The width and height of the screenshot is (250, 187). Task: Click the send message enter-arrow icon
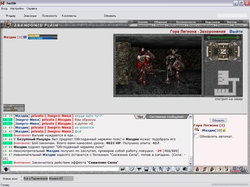point(122,169)
